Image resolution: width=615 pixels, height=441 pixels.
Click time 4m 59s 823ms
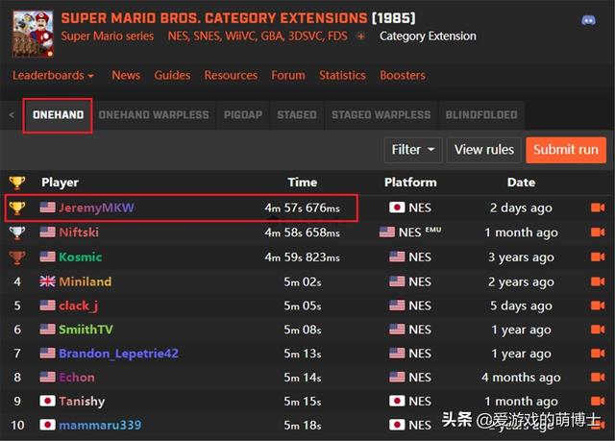(x=302, y=257)
